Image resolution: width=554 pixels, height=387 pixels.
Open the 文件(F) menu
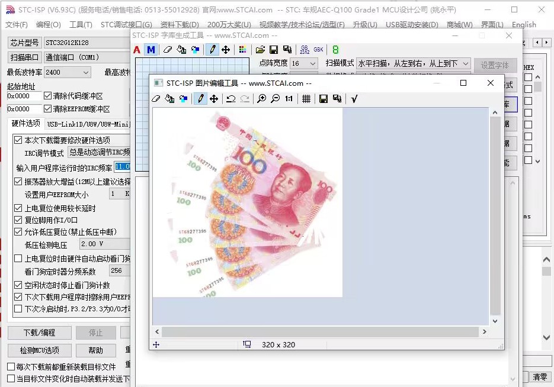[17, 25]
